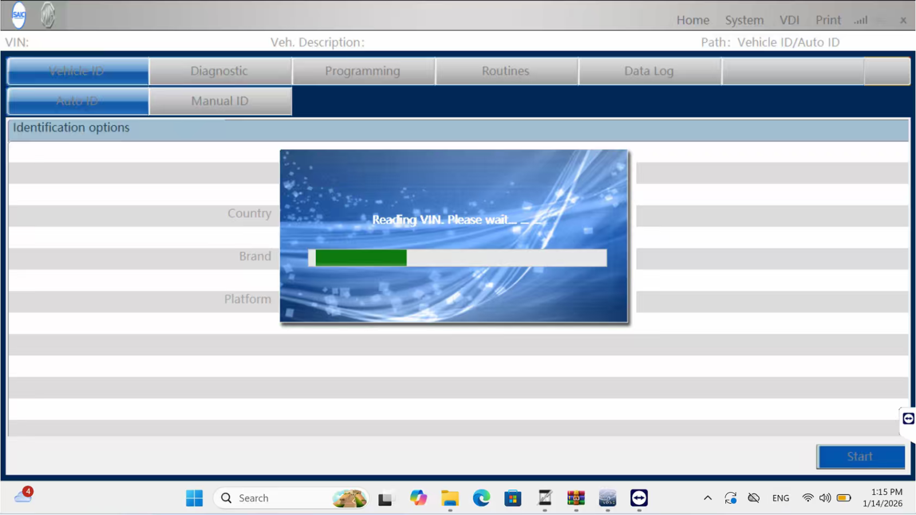Click the Reading VIN progress bar
This screenshot has height=515, width=916.
click(457, 257)
